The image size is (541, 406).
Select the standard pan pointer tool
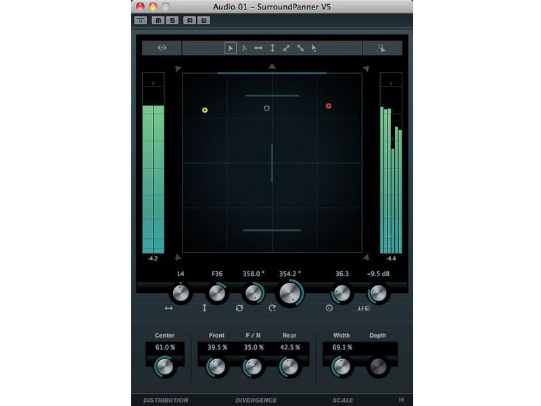coord(231,47)
